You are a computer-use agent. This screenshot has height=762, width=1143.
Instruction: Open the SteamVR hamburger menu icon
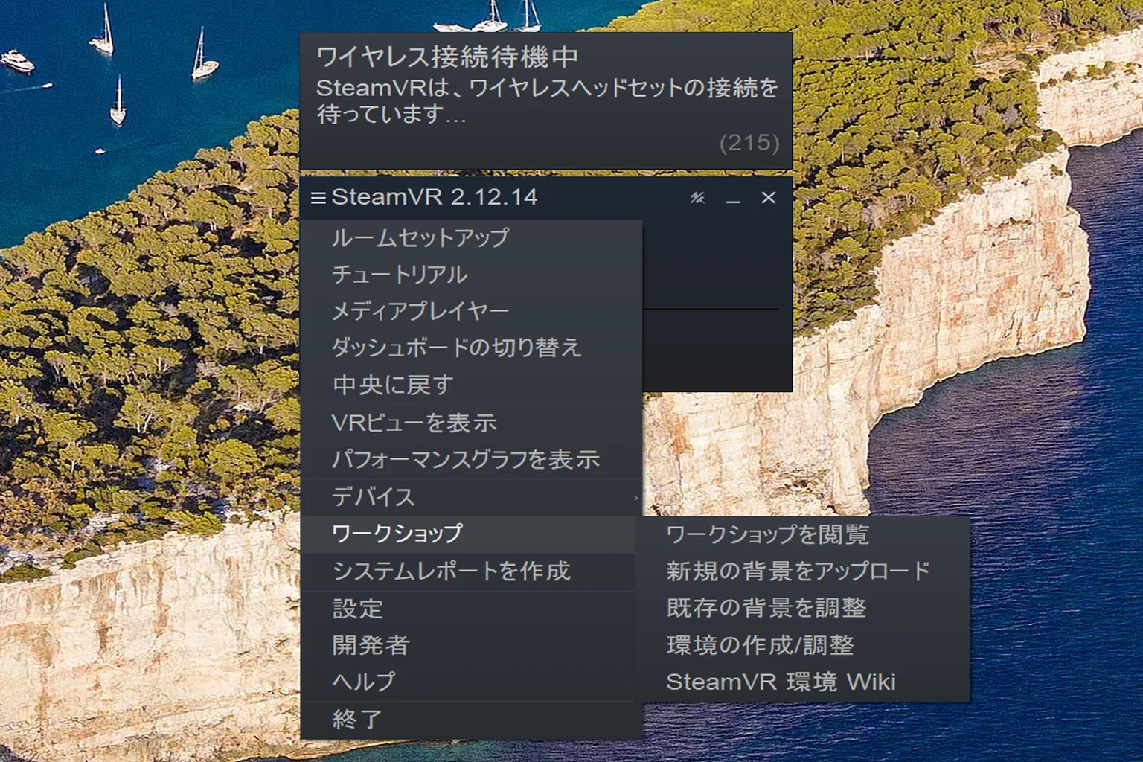point(318,198)
